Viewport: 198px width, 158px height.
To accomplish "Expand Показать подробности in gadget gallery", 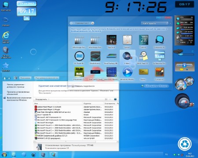I will 83,86.
